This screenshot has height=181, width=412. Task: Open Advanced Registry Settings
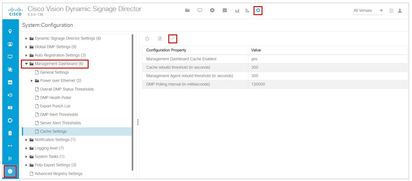[58, 174]
